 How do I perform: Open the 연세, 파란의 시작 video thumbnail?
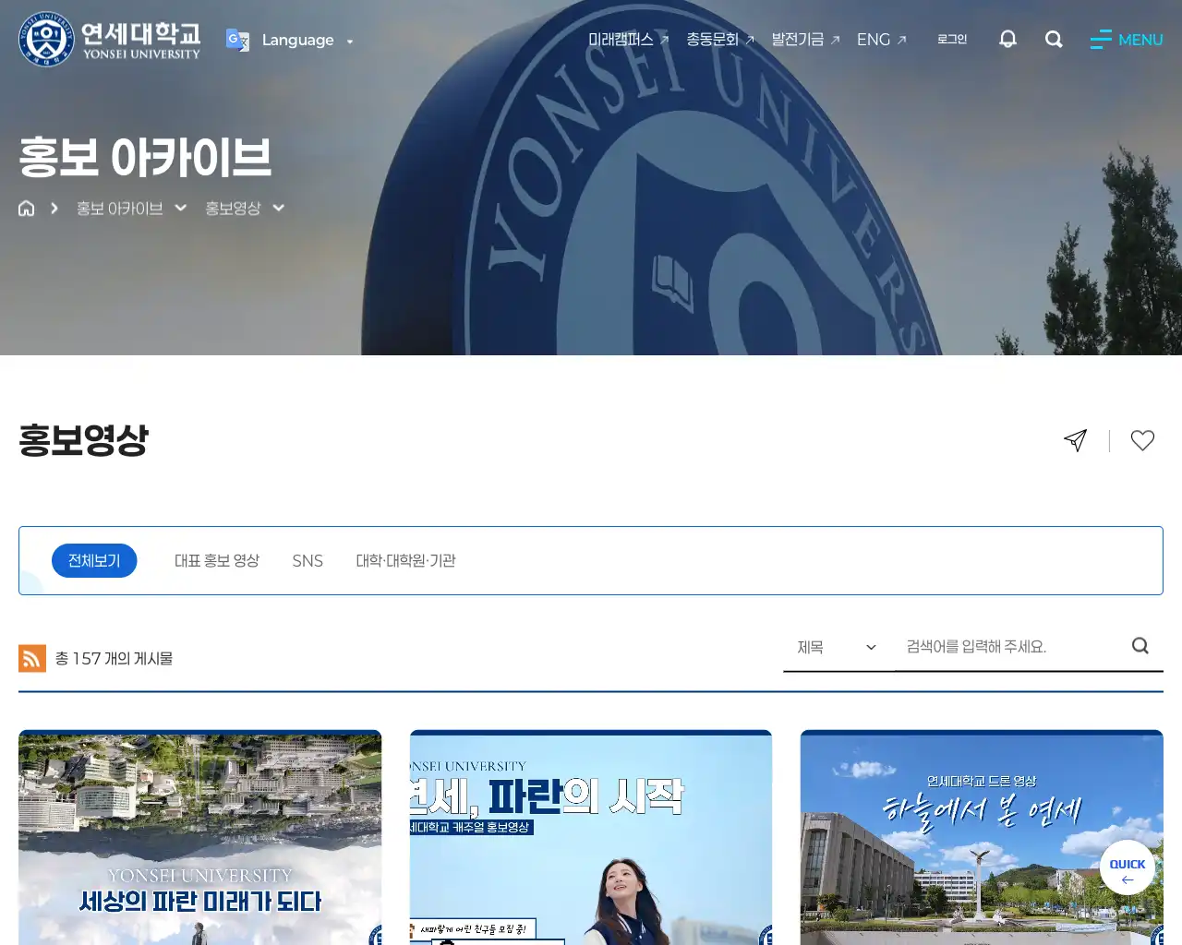coord(591,837)
